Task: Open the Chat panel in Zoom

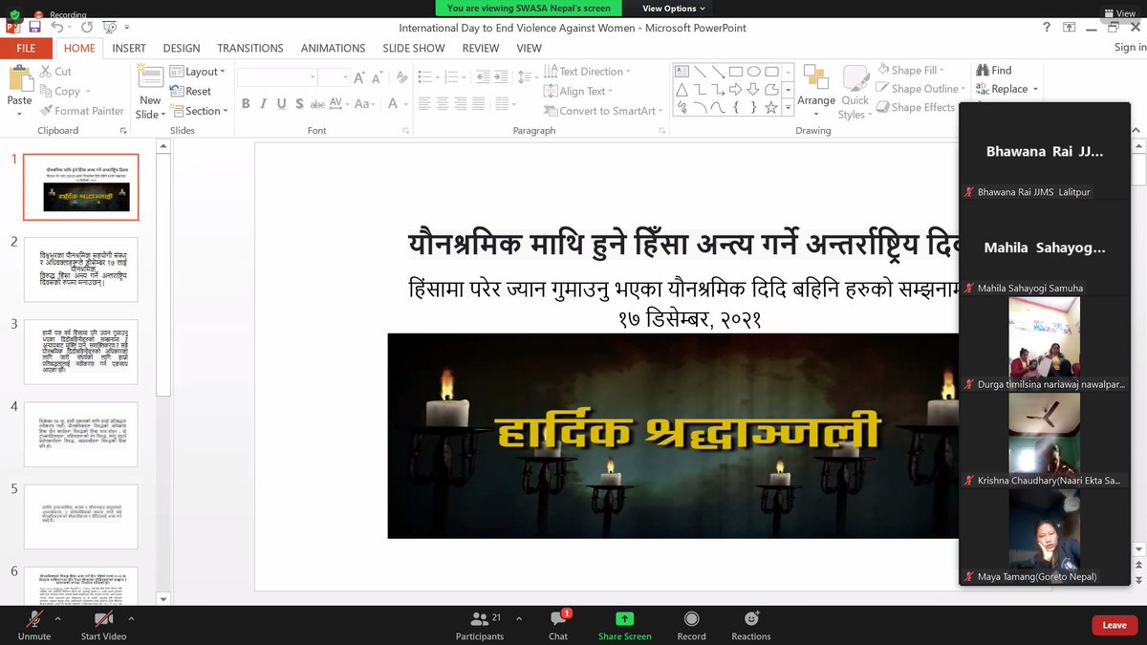Action: 557,625
